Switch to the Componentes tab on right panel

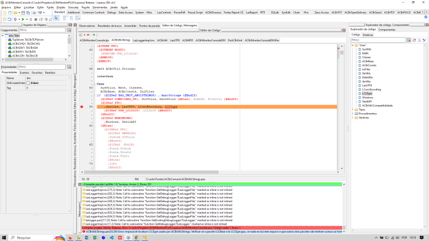pos(387,30)
